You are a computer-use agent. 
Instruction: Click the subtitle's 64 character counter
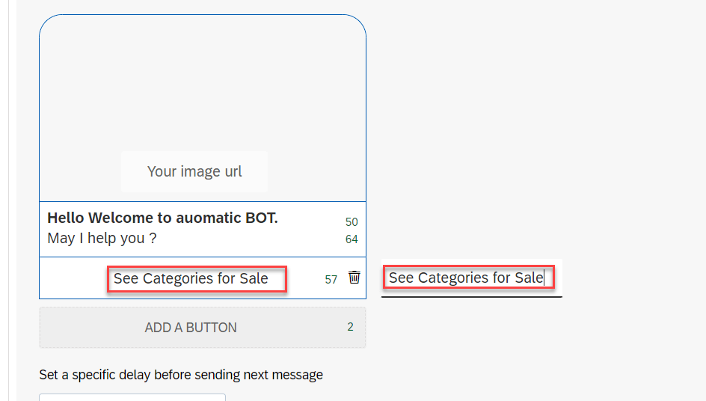(x=352, y=239)
